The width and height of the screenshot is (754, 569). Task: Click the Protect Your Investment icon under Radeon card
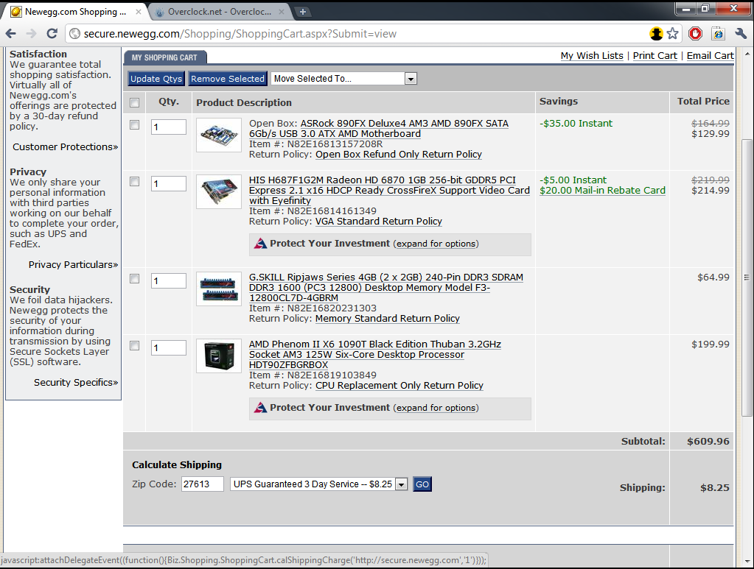(x=260, y=244)
